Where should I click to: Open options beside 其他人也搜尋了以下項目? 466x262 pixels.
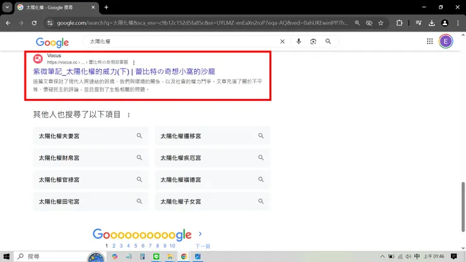[x=128, y=115]
